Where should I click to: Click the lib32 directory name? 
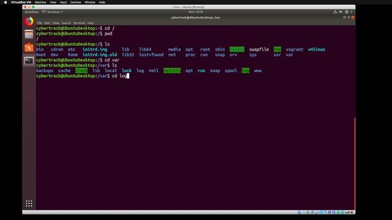tap(128, 54)
